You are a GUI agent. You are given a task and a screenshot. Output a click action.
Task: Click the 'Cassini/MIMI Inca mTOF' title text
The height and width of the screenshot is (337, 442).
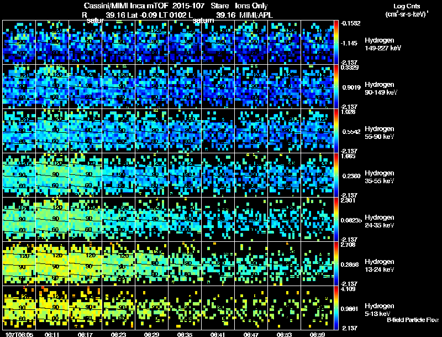click(x=126, y=6)
